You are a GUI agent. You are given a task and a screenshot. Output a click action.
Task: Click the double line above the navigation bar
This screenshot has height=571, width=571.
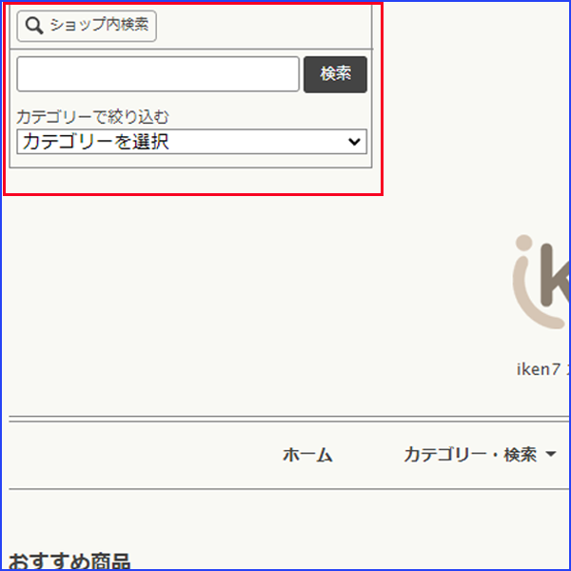click(285, 418)
